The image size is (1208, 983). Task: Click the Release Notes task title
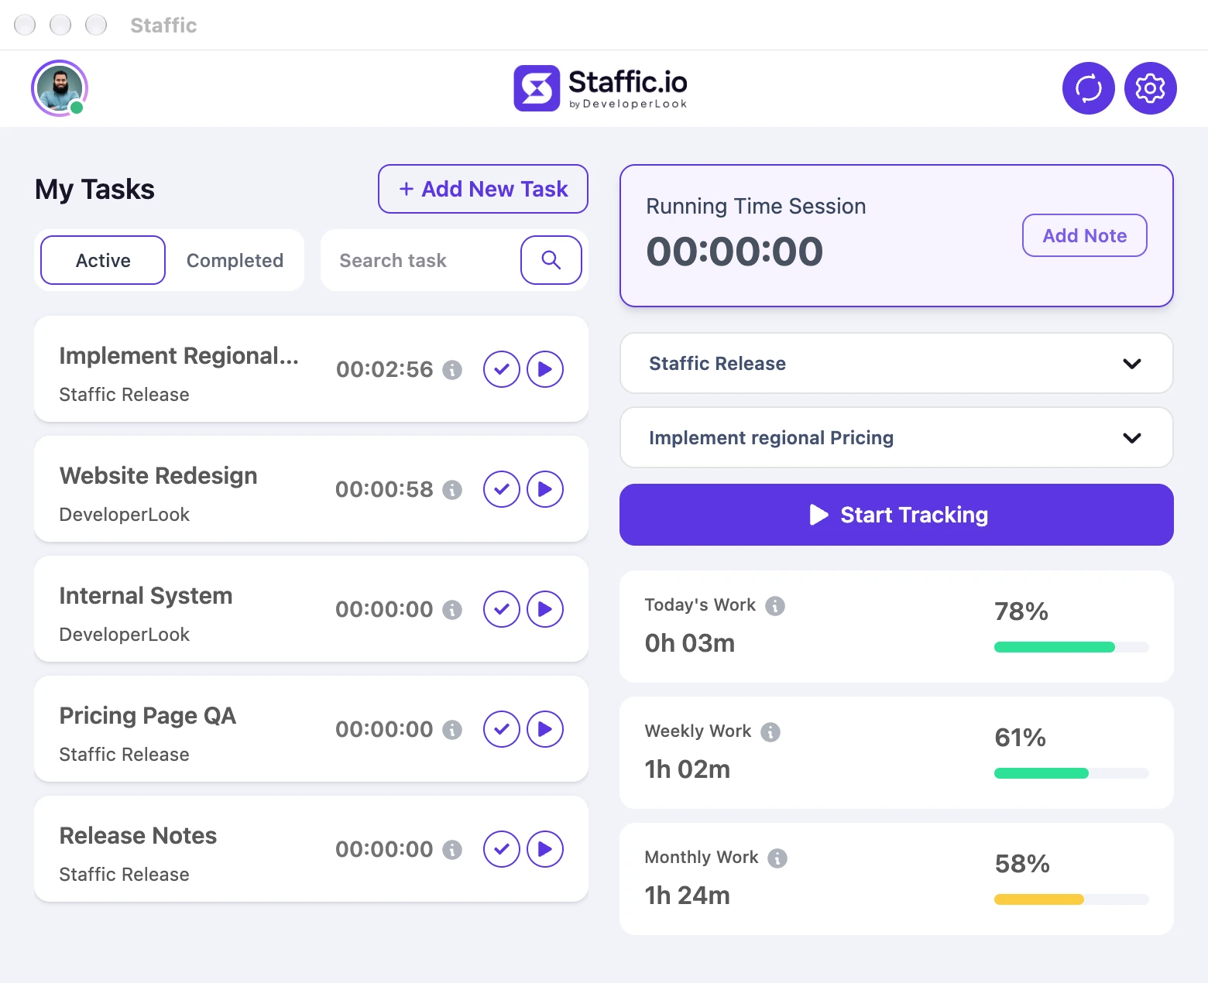[139, 835]
